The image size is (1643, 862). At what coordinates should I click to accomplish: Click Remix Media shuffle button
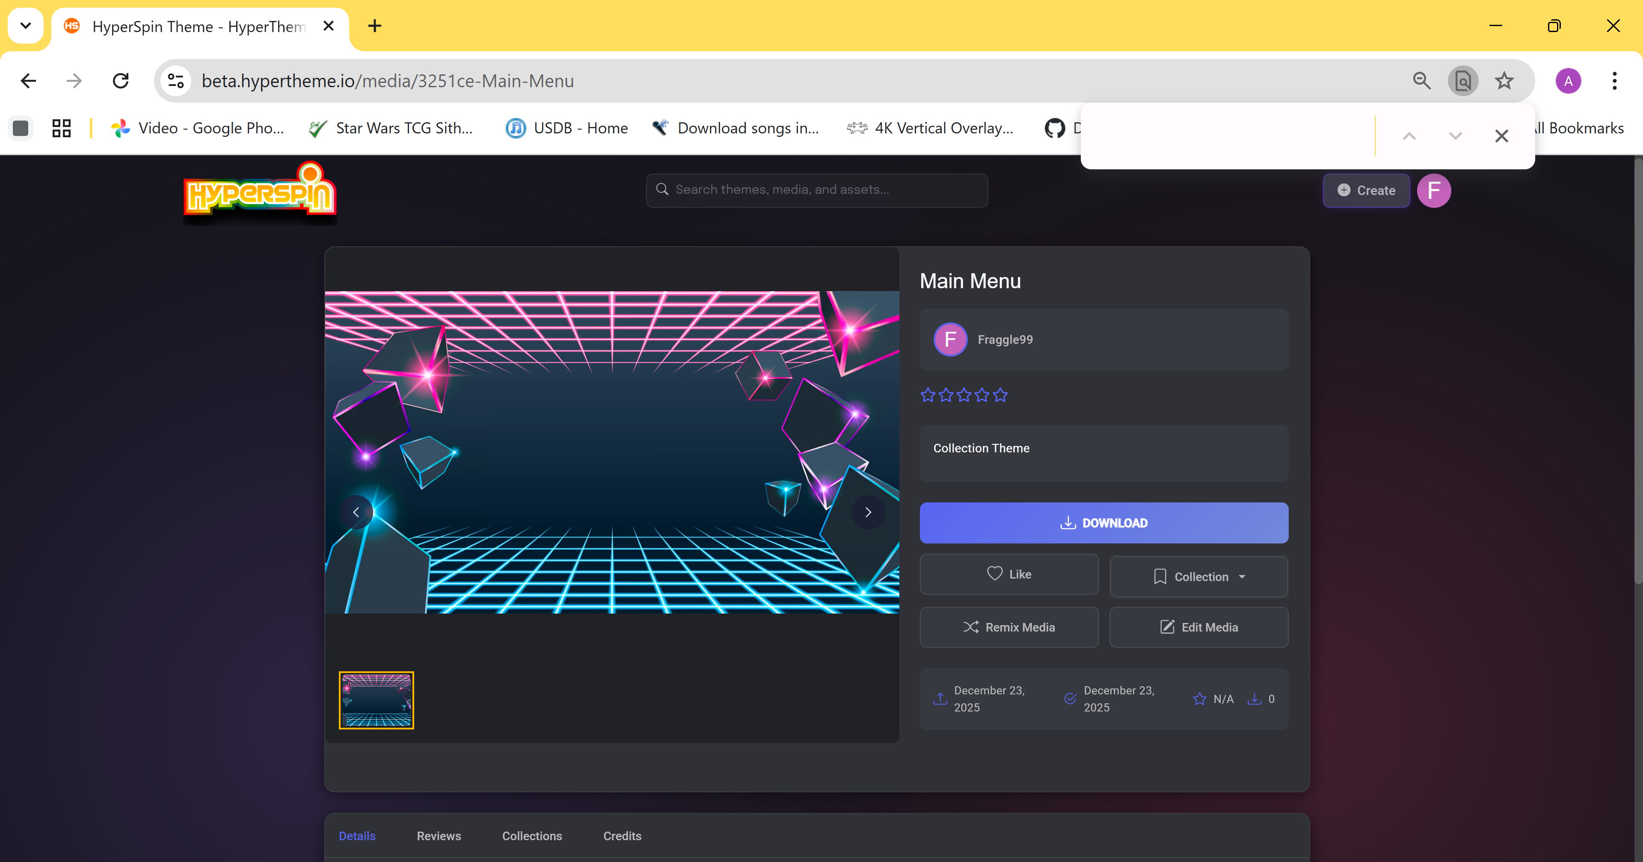click(x=1009, y=627)
